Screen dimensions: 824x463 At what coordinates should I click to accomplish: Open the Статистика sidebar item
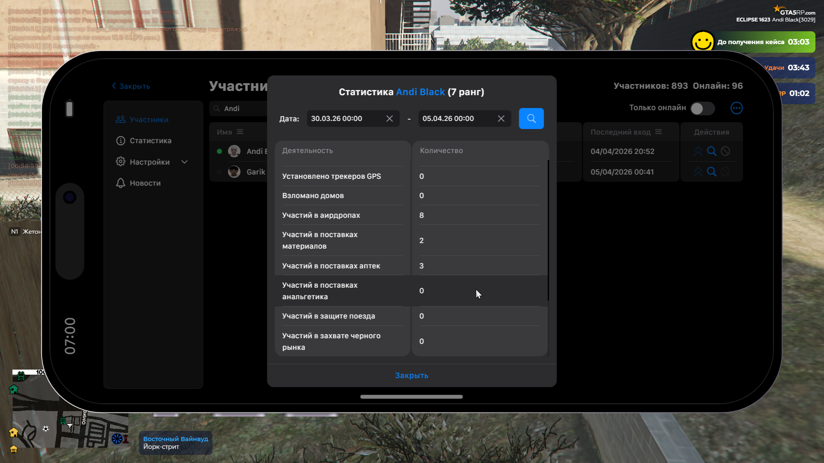[x=150, y=141]
